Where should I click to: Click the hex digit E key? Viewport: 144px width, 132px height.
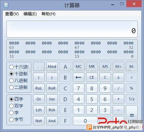(65, 110)
